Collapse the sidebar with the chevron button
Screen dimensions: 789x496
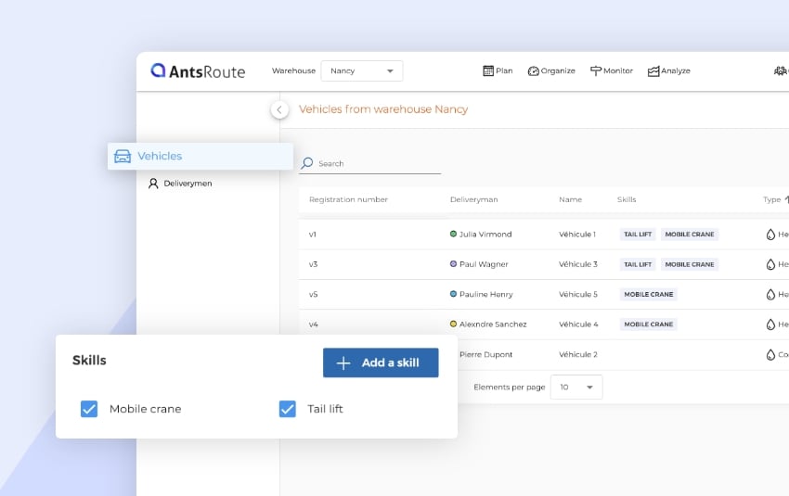tap(279, 109)
